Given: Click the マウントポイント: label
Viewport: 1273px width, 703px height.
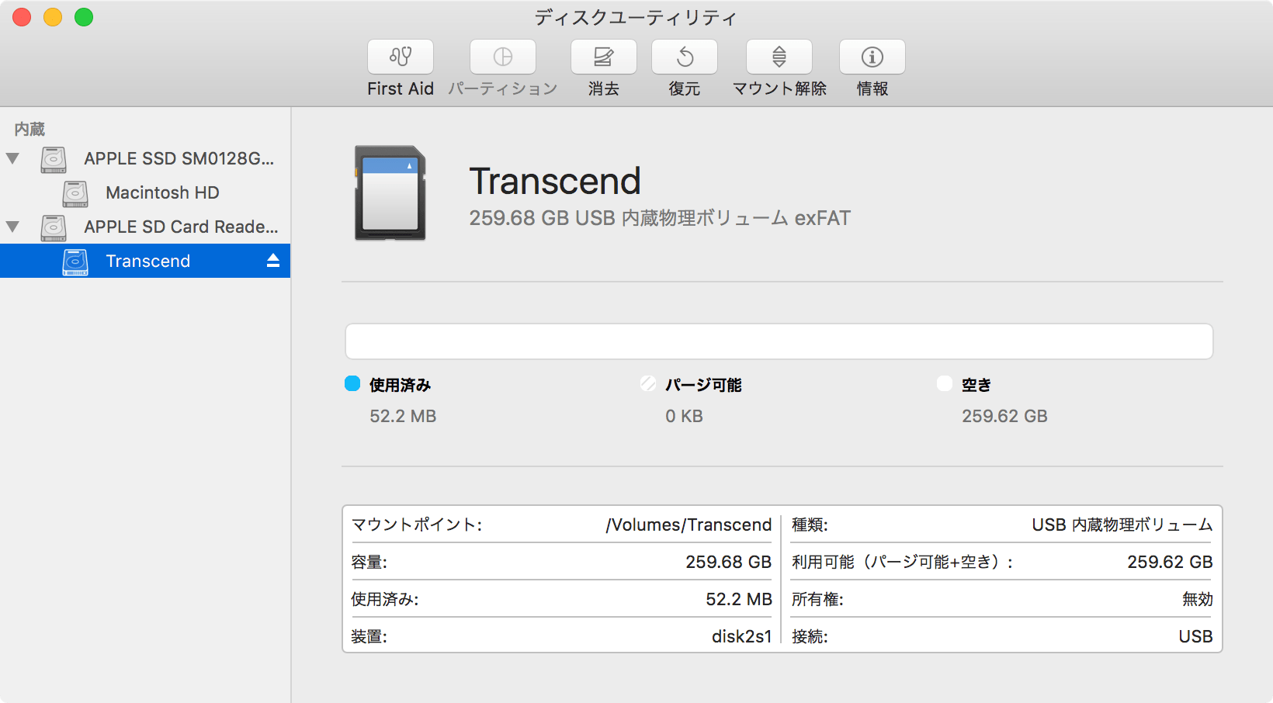Looking at the screenshot, I should click(417, 525).
